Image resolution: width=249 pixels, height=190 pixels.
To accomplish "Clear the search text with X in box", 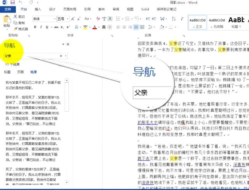I will click(x=61, y=56).
